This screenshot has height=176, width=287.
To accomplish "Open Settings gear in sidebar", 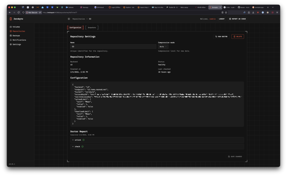I will [x=11, y=44].
